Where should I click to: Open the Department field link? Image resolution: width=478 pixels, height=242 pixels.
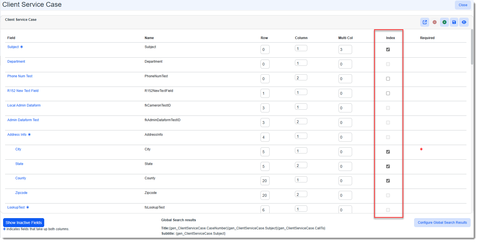[x=16, y=62]
